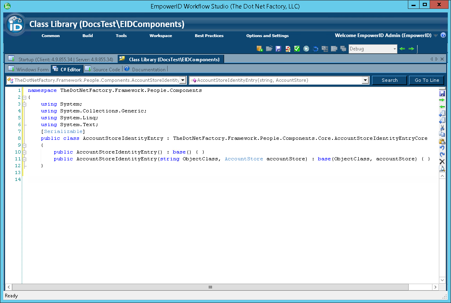Click the magnifier Find icon in side toolbar

click(442, 168)
